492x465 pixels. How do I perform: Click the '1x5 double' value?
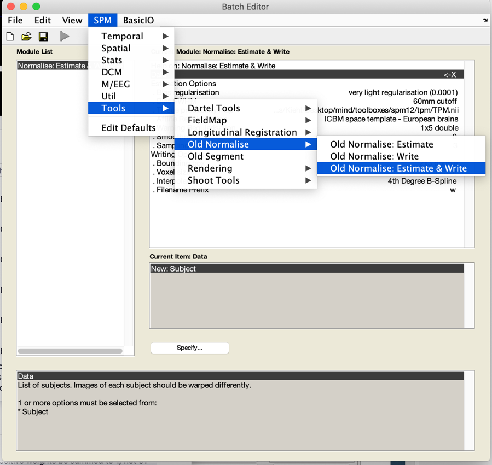pyautogui.click(x=439, y=128)
